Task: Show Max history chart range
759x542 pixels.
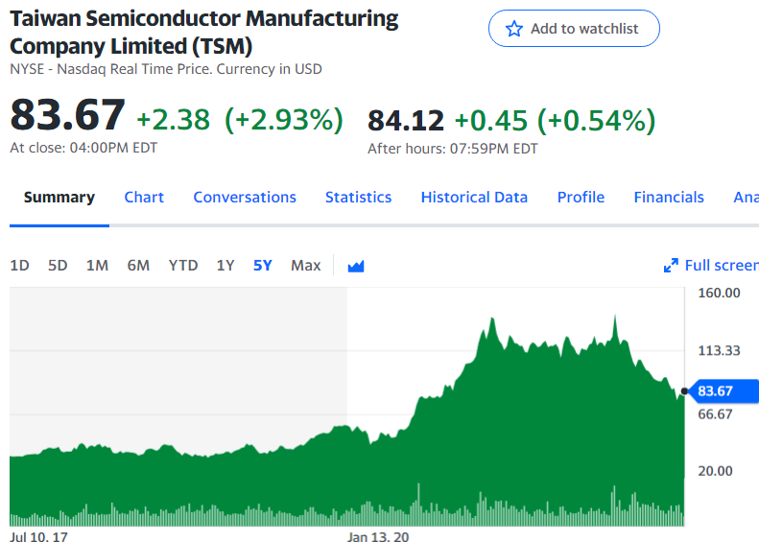Action: [306, 265]
